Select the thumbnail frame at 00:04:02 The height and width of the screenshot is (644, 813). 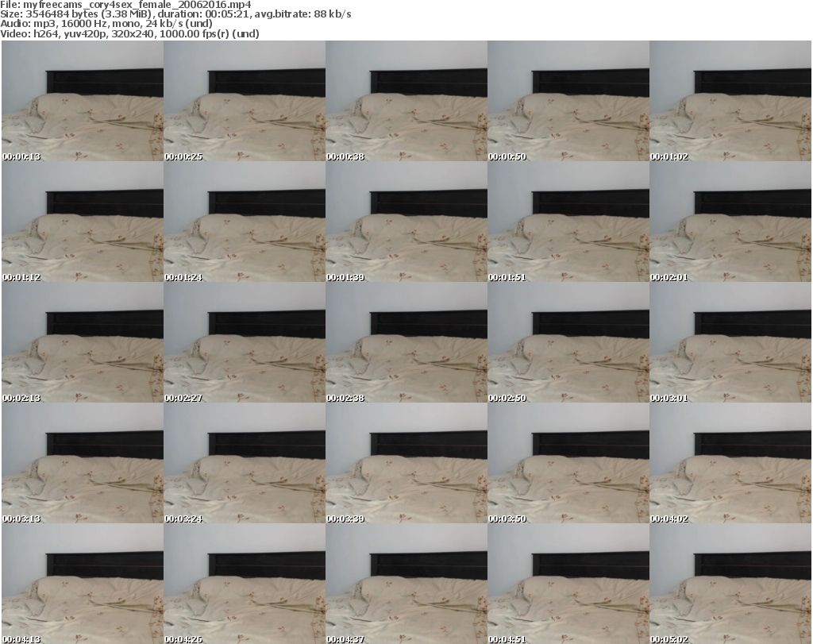click(730, 463)
